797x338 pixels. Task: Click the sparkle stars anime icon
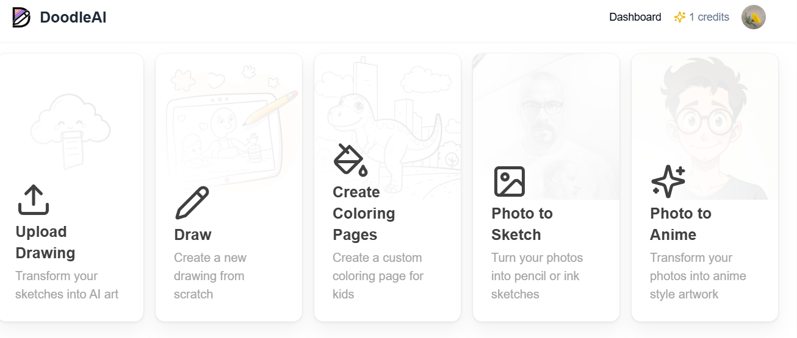pyautogui.click(x=668, y=181)
